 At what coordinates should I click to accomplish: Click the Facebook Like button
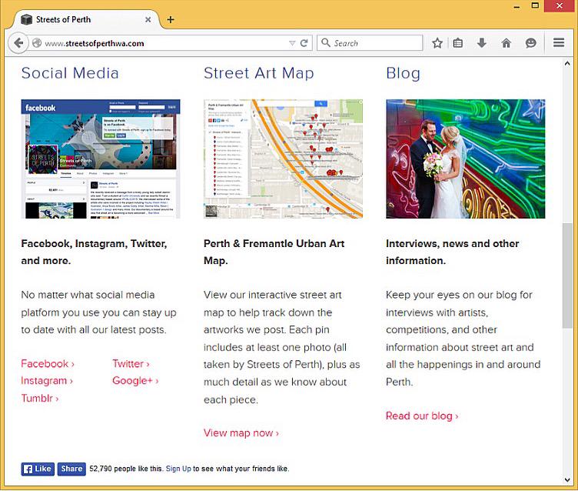38,469
